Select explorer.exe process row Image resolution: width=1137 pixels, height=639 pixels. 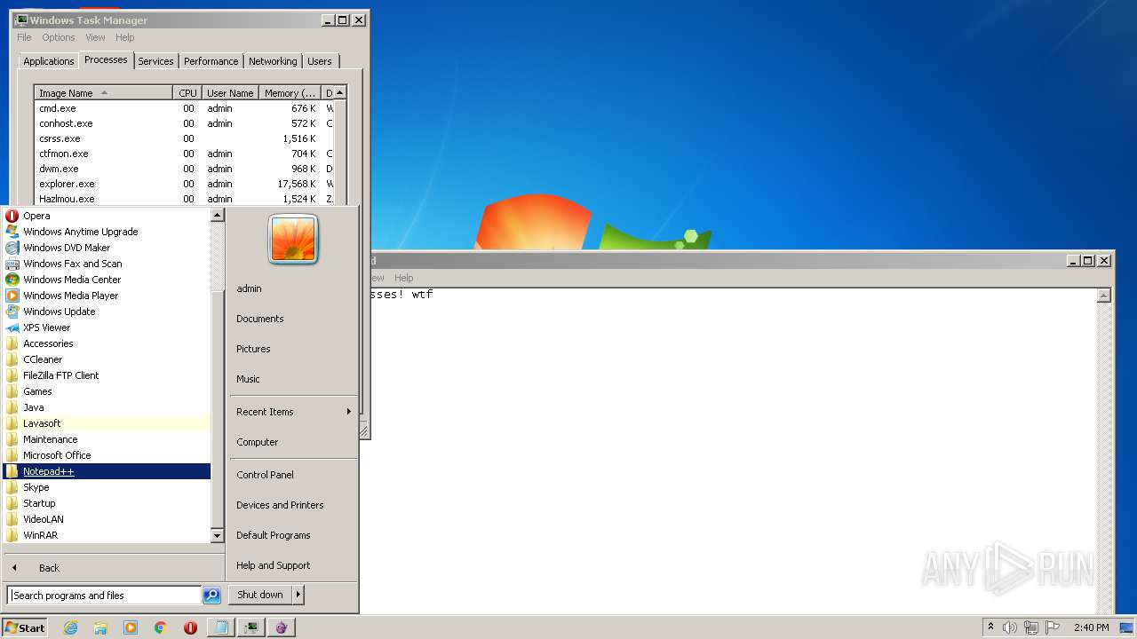[185, 184]
